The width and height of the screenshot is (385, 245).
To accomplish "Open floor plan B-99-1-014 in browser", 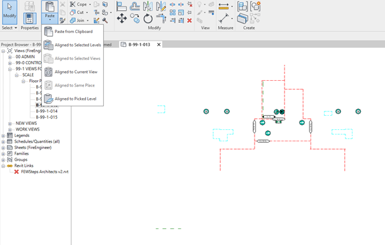I will (x=46, y=111).
